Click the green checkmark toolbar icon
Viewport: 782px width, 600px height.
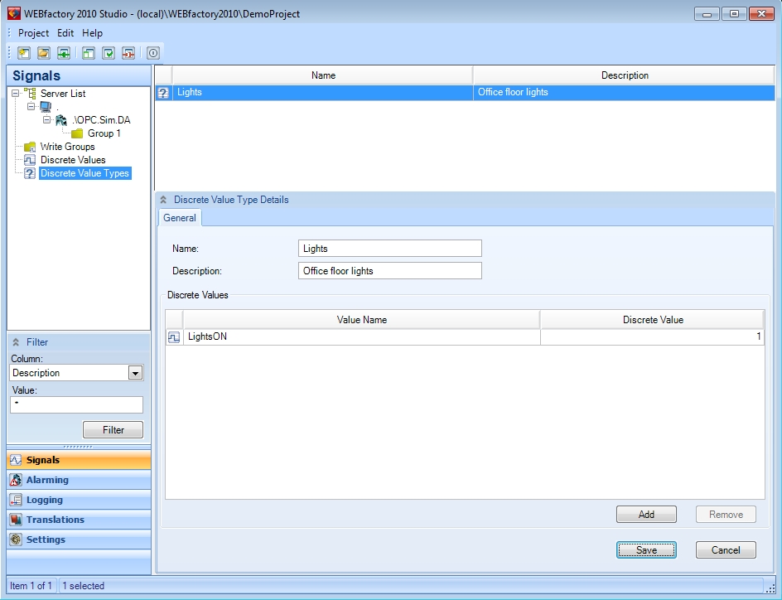(109, 53)
